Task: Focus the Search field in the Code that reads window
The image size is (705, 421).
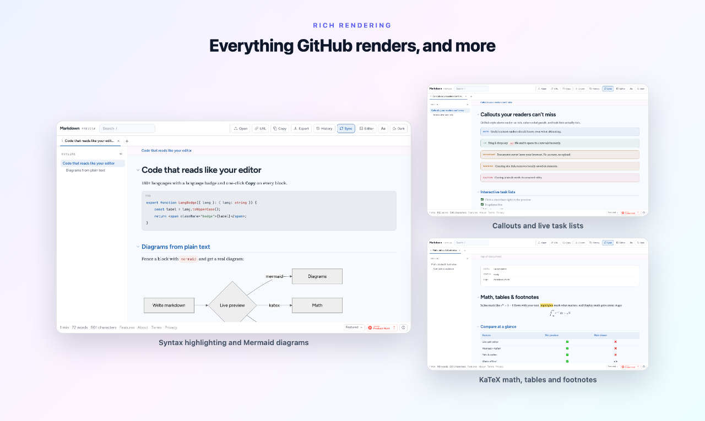Action: click(127, 128)
